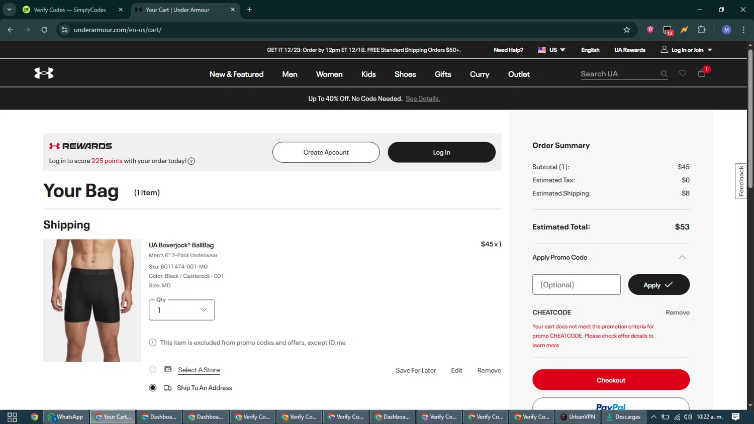Click the black Log In button
The height and width of the screenshot is (424, 754).
tap(441, 152)
